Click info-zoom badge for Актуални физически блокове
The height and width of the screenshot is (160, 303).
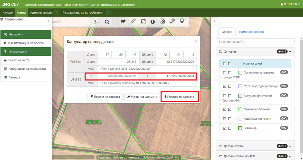(284, 95)
